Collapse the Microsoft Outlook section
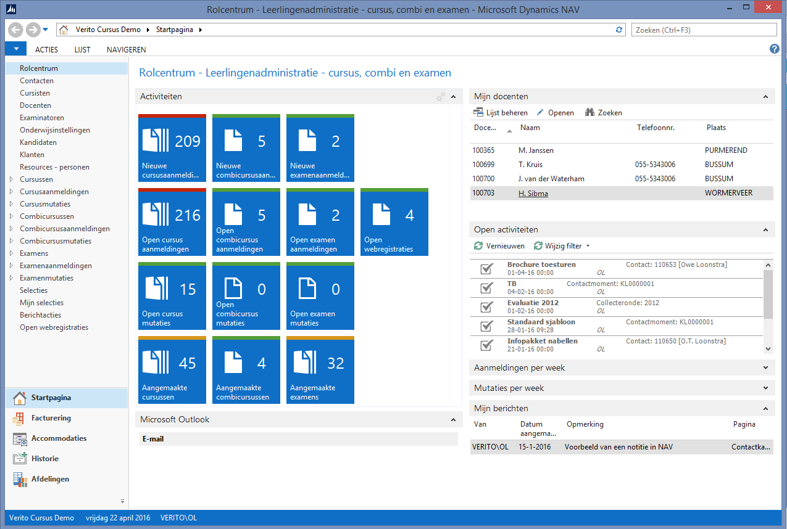Viewport: 787px width, 529px height. click(453, 419)
